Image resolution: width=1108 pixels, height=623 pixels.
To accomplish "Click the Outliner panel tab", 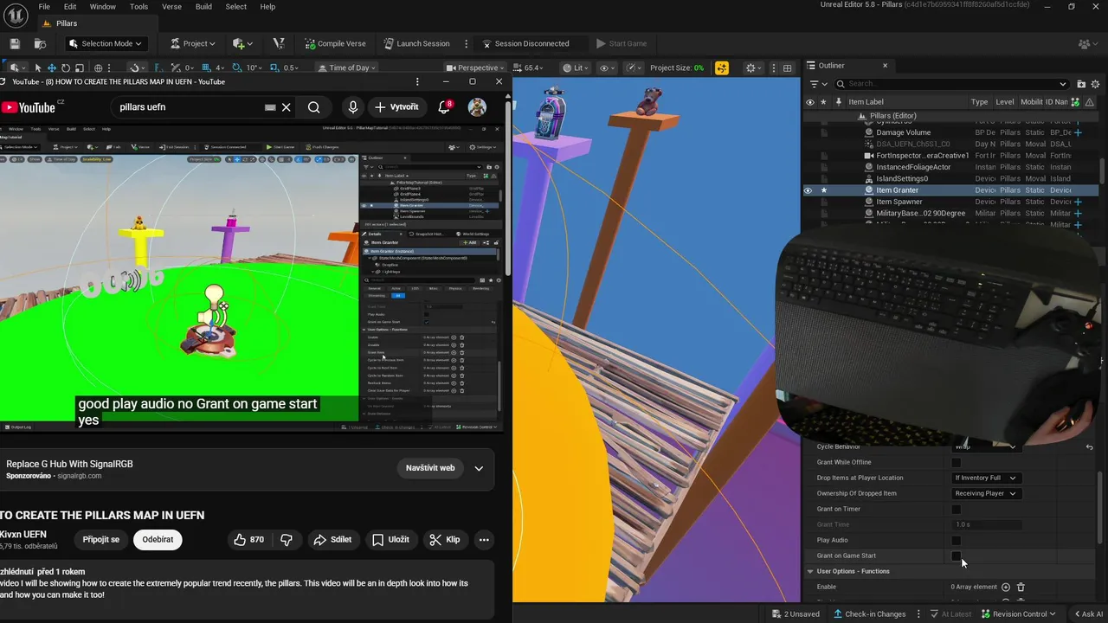I will [831, 66].
